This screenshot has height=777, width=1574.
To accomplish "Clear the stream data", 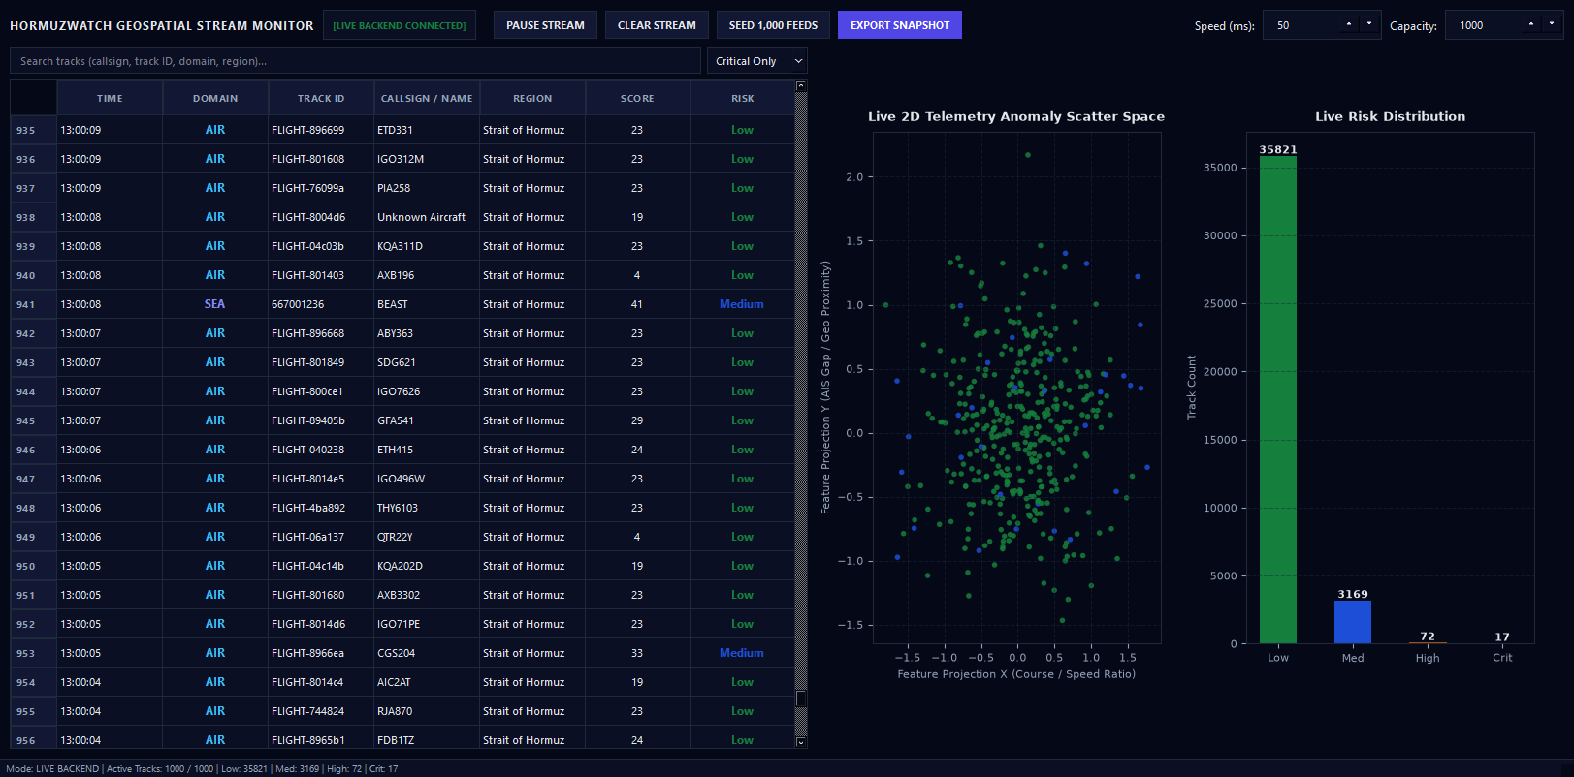I will coord(657,25).
